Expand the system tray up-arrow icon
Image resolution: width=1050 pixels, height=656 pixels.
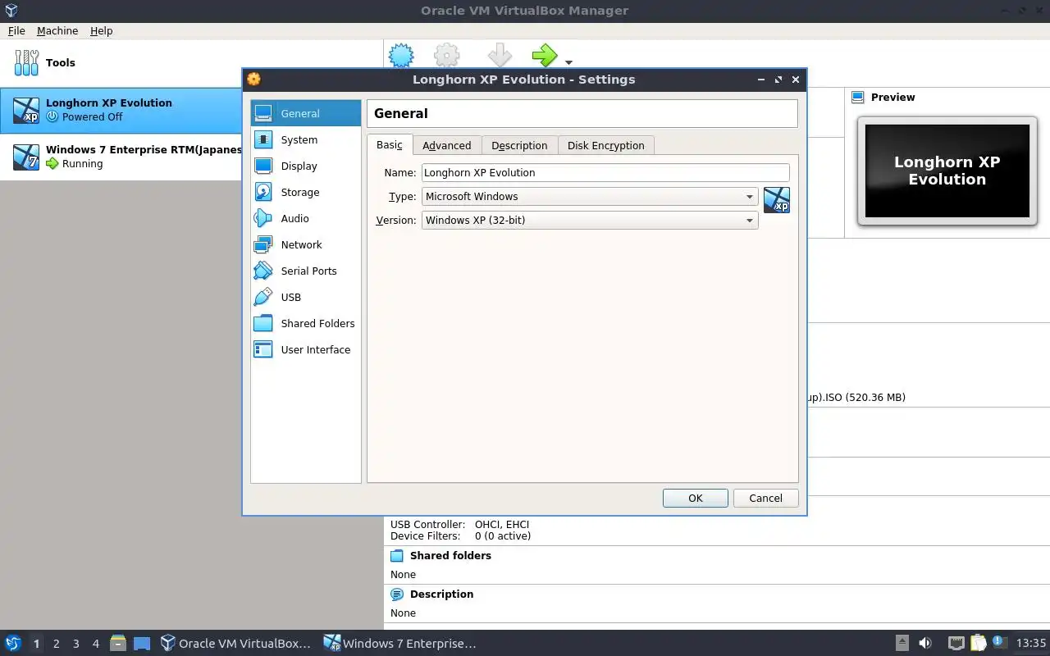[x=902, y=643]
